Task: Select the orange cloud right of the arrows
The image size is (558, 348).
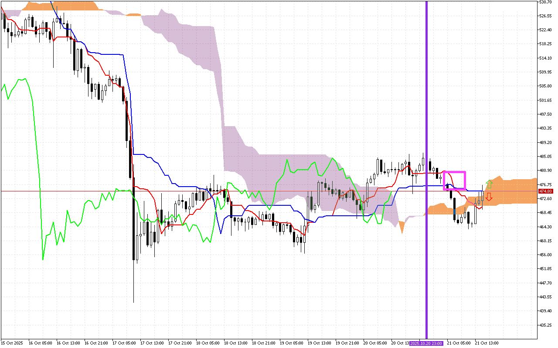Action: tap(519, 191)
